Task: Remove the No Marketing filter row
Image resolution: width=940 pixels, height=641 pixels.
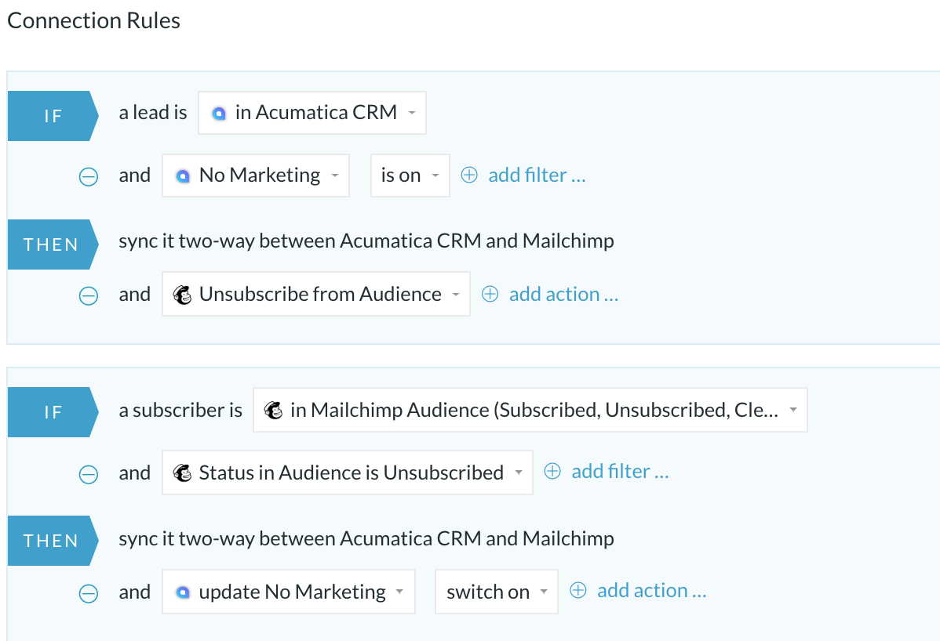Action: (89, 176)
